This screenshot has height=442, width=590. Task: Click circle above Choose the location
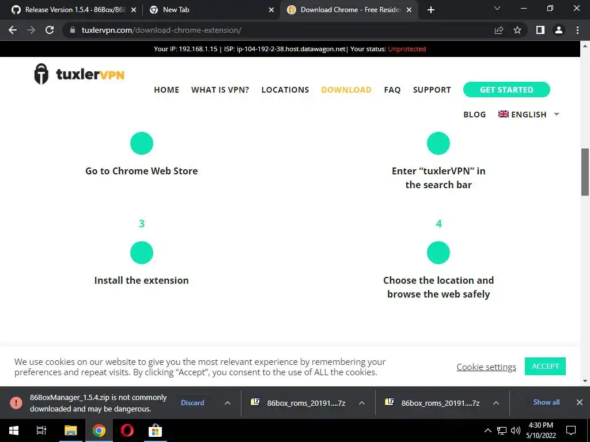tap(438, 253)
